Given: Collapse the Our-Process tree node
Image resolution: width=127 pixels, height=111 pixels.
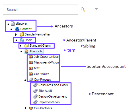Looking at the screenshot, I should pos(25,80).
